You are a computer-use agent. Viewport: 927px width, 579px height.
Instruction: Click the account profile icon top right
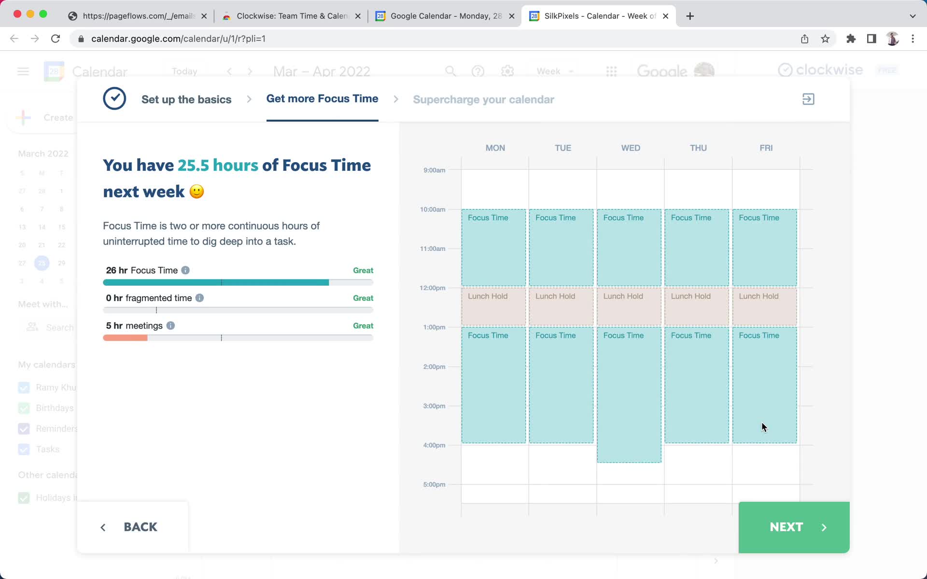[892, 38]
